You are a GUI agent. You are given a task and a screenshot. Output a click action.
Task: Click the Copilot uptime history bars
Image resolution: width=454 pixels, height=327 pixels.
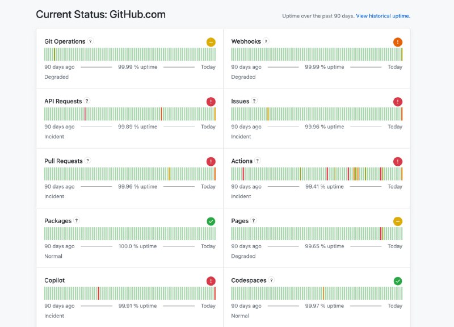pyautogui.click(x=130, y=293)
